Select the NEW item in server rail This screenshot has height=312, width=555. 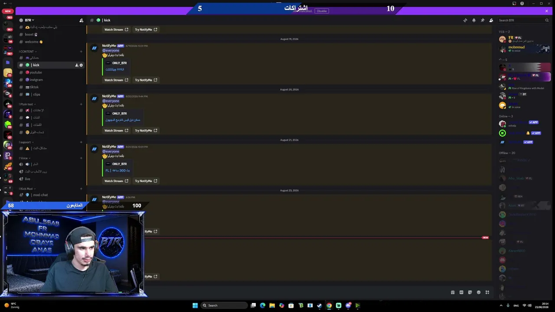coord(8,11)
